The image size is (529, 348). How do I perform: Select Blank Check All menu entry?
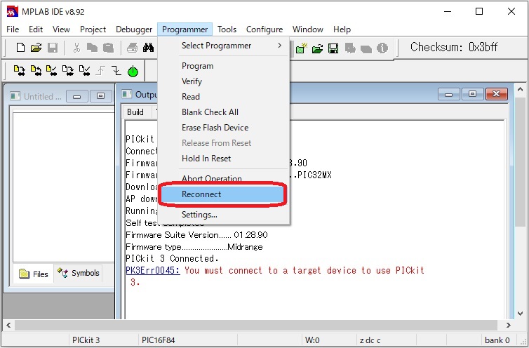coord(224,112)
